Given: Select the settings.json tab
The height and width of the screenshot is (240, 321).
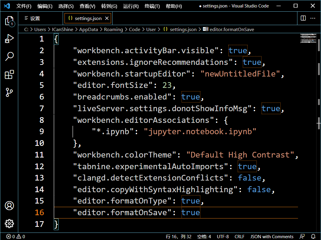Looking at the screenshot, I should (88, 19).
